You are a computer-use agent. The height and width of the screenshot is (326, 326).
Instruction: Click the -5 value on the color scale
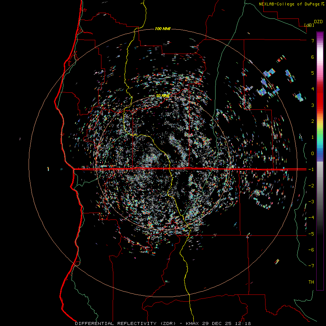(311, 234)
